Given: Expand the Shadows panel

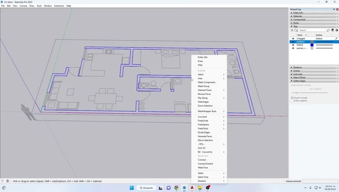Looking at the screenshot, I should (x=314, y=67).
